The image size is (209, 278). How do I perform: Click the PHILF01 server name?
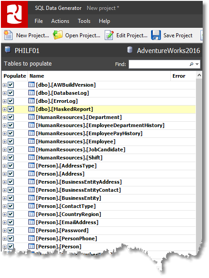tap(27, 51)
